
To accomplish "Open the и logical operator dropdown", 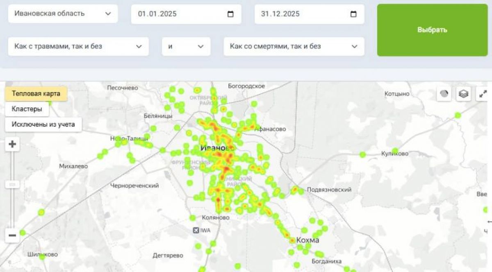I will [x=186, y=46].
